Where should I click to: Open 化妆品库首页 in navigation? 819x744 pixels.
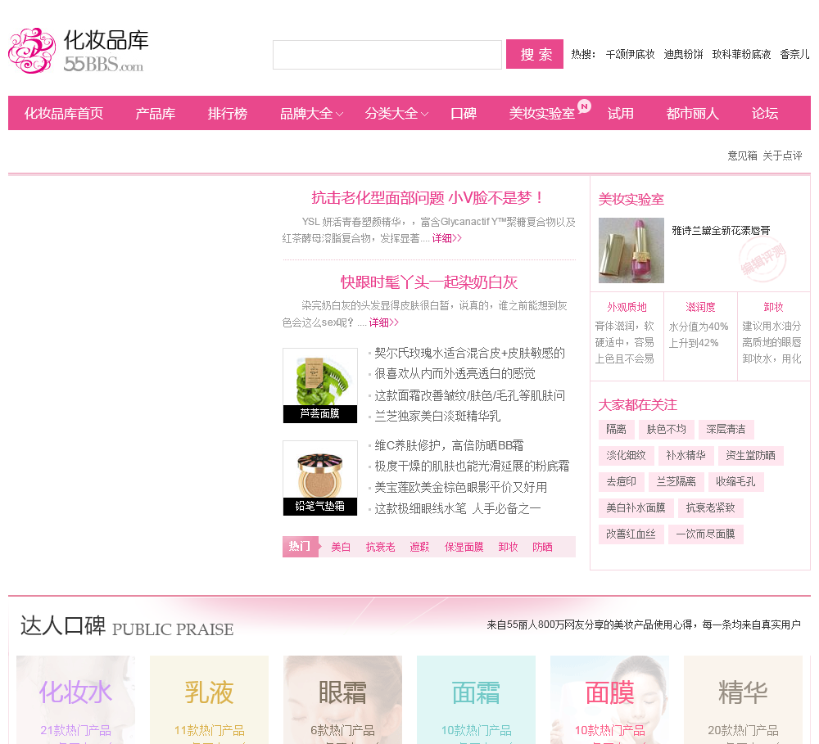click(x=64, y=113)
